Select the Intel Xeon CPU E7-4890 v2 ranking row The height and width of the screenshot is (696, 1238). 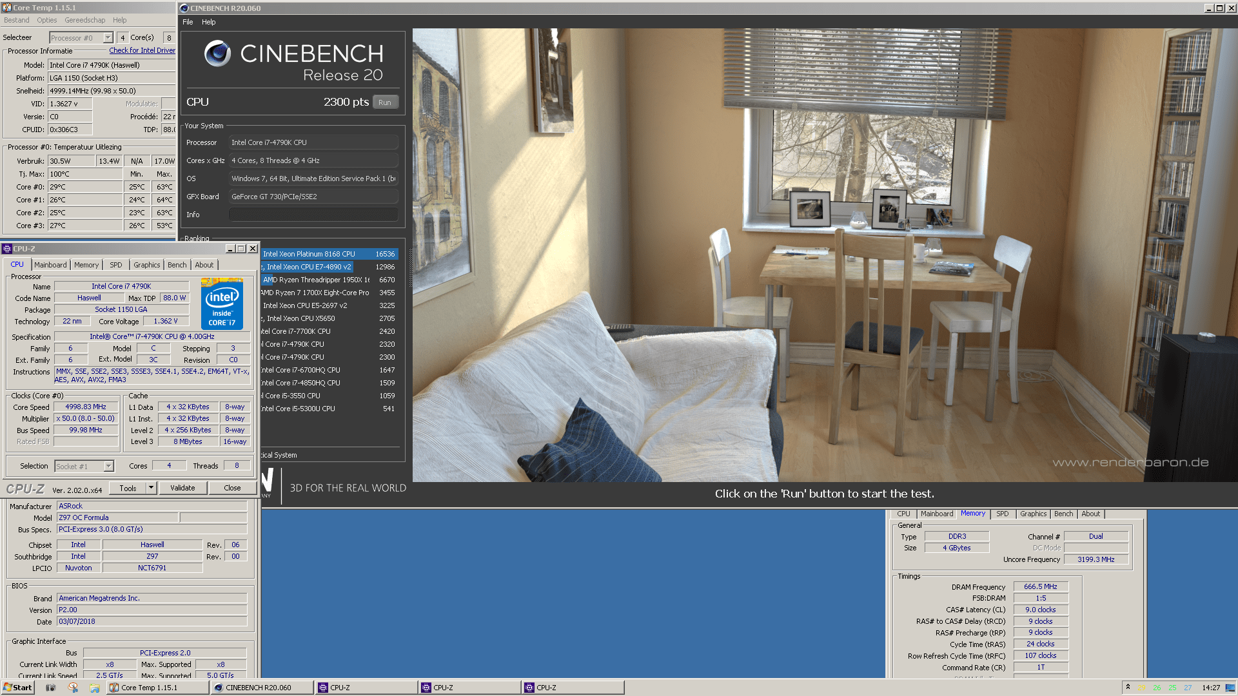tap(329, 267)
